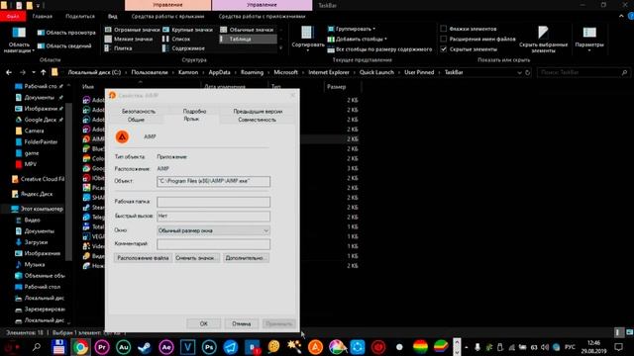
Task: Click the Расположение файла button
Action: tap(143, 258)
